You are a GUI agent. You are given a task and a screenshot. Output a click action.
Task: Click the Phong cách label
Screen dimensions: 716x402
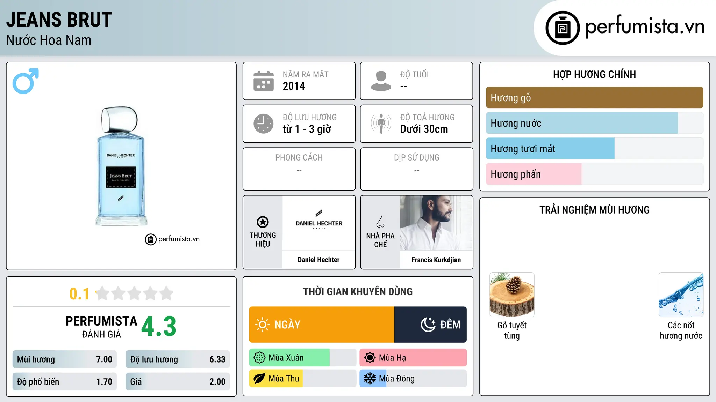(299, 158)
